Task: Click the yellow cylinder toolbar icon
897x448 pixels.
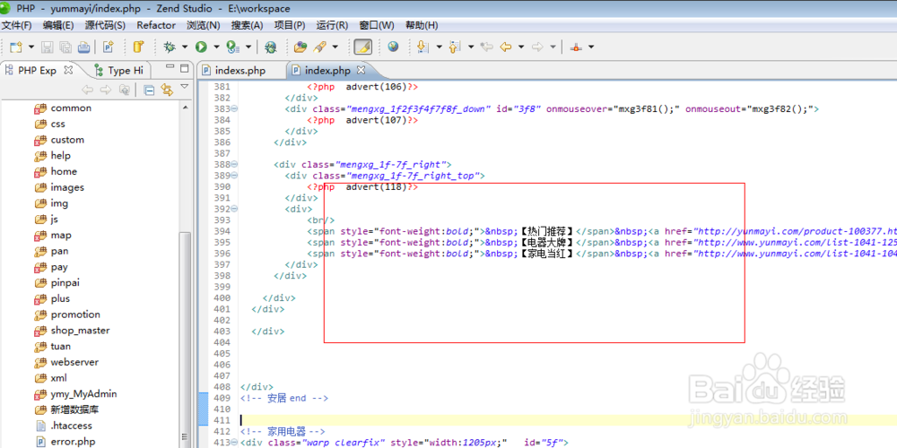Action: 139,47
